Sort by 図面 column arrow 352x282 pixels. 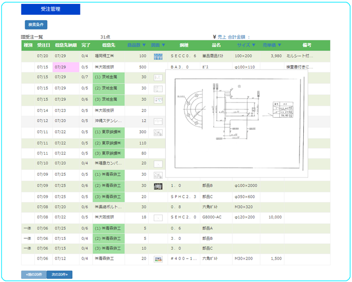pos(164,45)
